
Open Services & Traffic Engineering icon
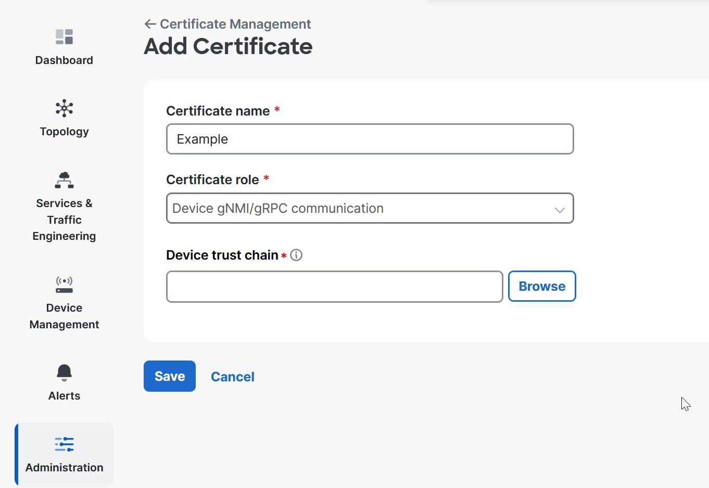(x=64, y=180)
